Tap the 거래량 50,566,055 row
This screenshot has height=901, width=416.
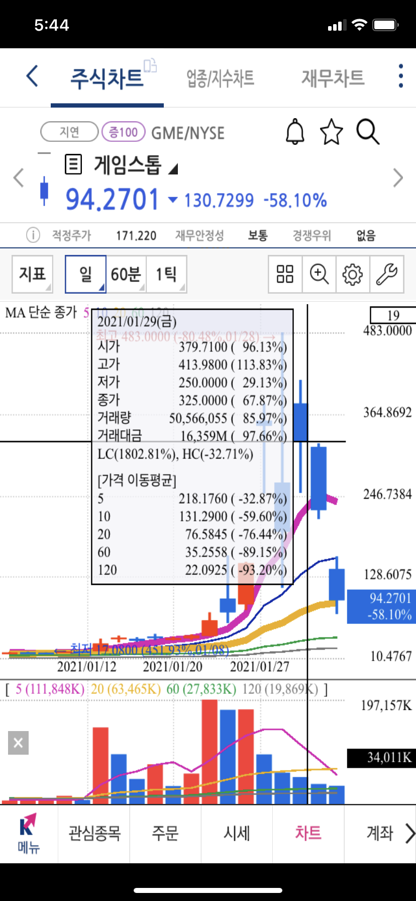pos(192,418)
